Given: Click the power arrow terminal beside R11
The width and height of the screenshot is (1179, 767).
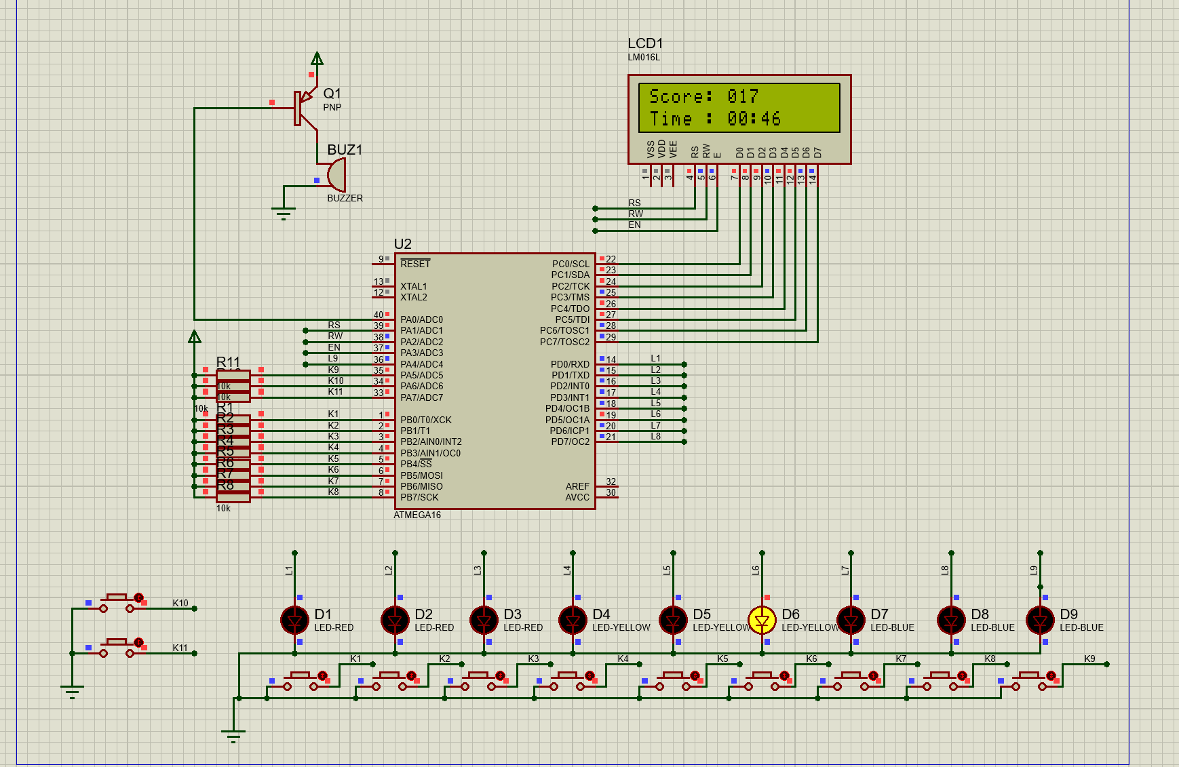Looking at the screenshot, I should [x=195, y=335].
